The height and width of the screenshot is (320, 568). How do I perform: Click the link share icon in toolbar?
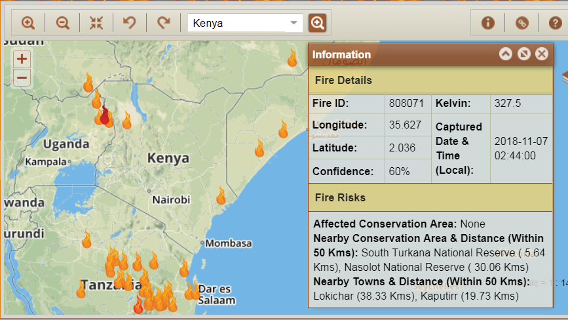[x=522, y=23]
